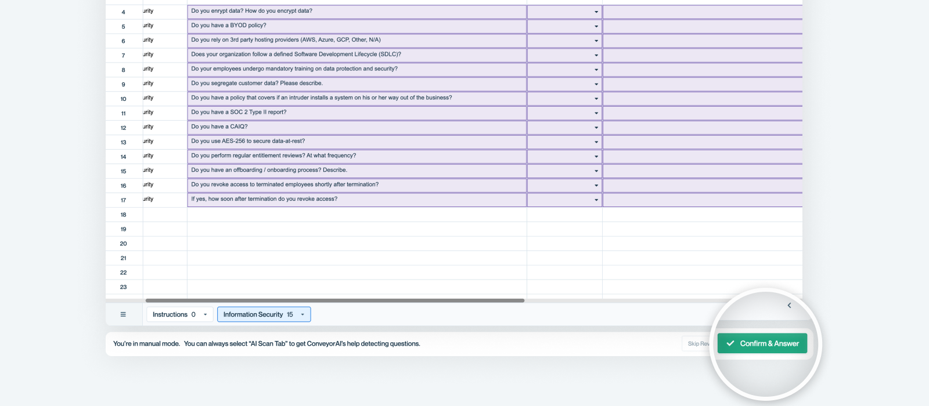Select the cell "Do you have a SOC 2 Type II report?"
The image size is (929, 406).
[x=357, y=113]
